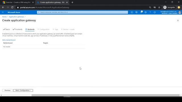The height and width of the screenshot is (102, 182).
Task: Open the Configuration wizard tab
Action: pyautogui.click(x=44, y=29)
